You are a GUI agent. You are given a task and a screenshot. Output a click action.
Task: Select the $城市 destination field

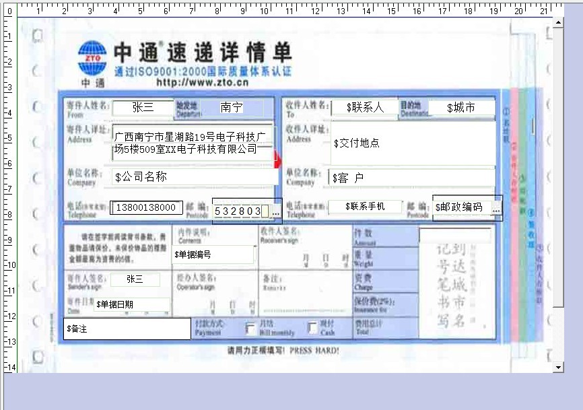tap(461, 108)
